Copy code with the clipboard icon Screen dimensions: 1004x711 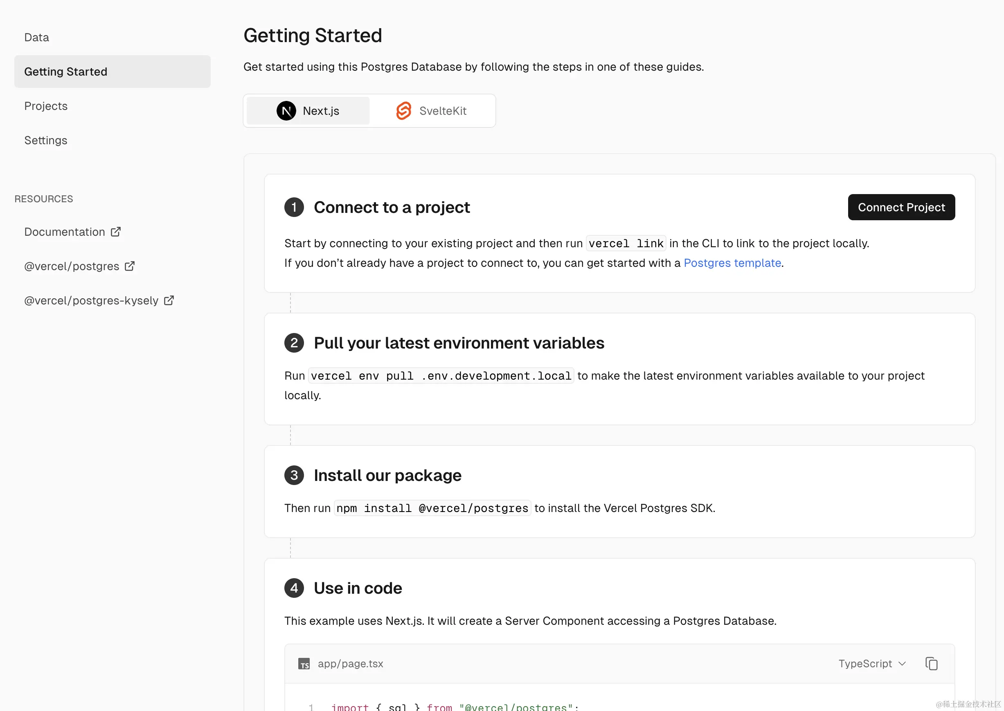[931, 664]
